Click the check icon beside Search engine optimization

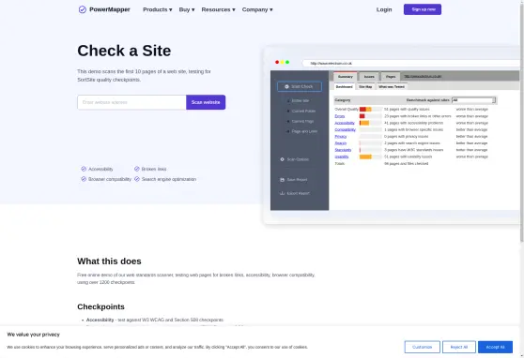point(137,179)
